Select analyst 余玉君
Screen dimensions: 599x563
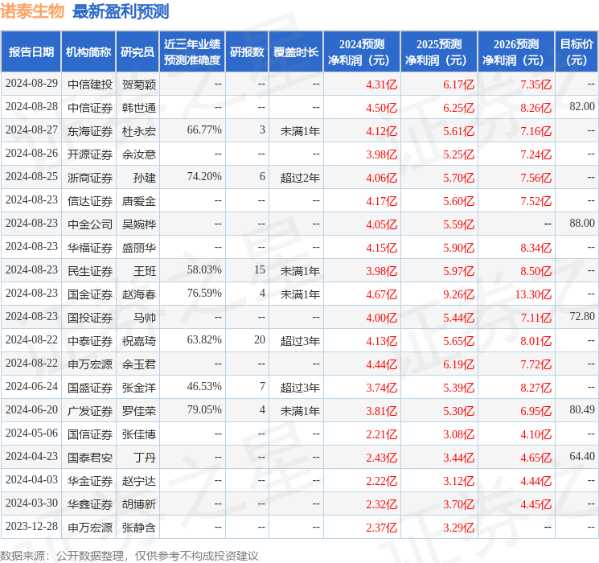click(139, 364)
